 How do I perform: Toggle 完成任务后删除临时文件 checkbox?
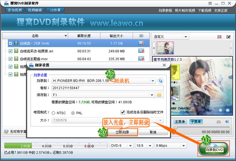point(123,112)
